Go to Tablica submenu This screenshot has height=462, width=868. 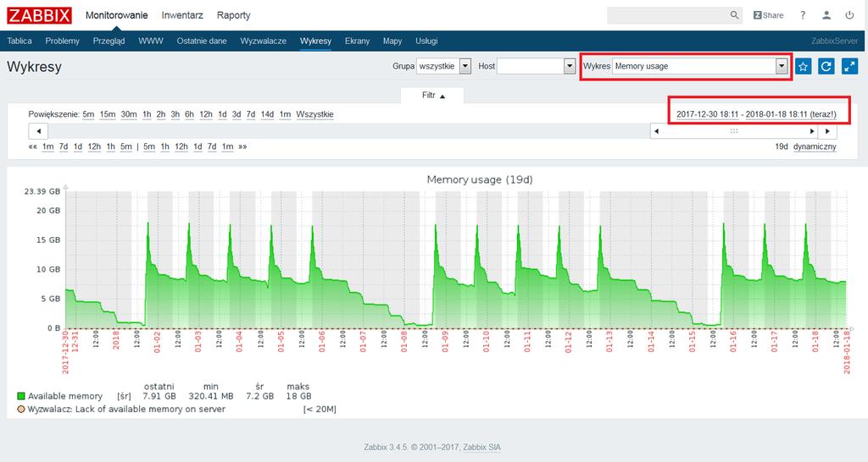point(19,41)
